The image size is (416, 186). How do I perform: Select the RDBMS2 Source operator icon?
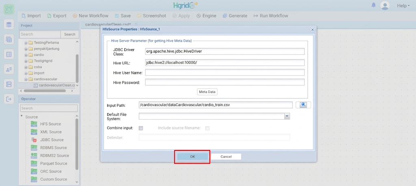coord(34,156)
